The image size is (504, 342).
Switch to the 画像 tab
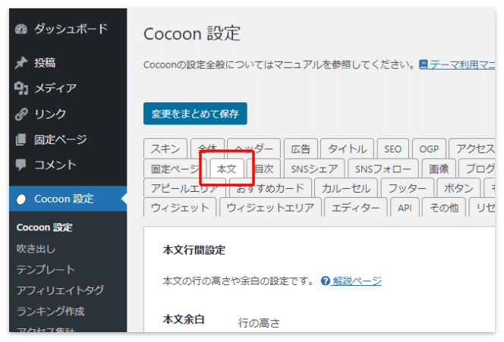pyautogui.click(x=439, y=168)
